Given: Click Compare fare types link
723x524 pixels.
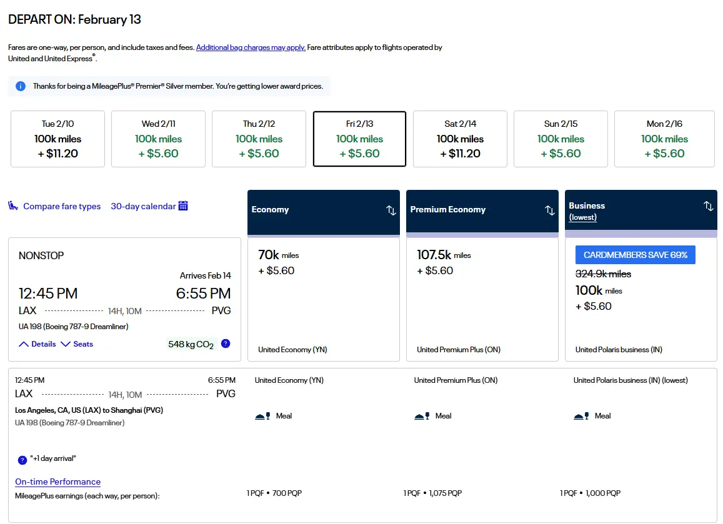Looking at the screenshot, I should point(62,206).
